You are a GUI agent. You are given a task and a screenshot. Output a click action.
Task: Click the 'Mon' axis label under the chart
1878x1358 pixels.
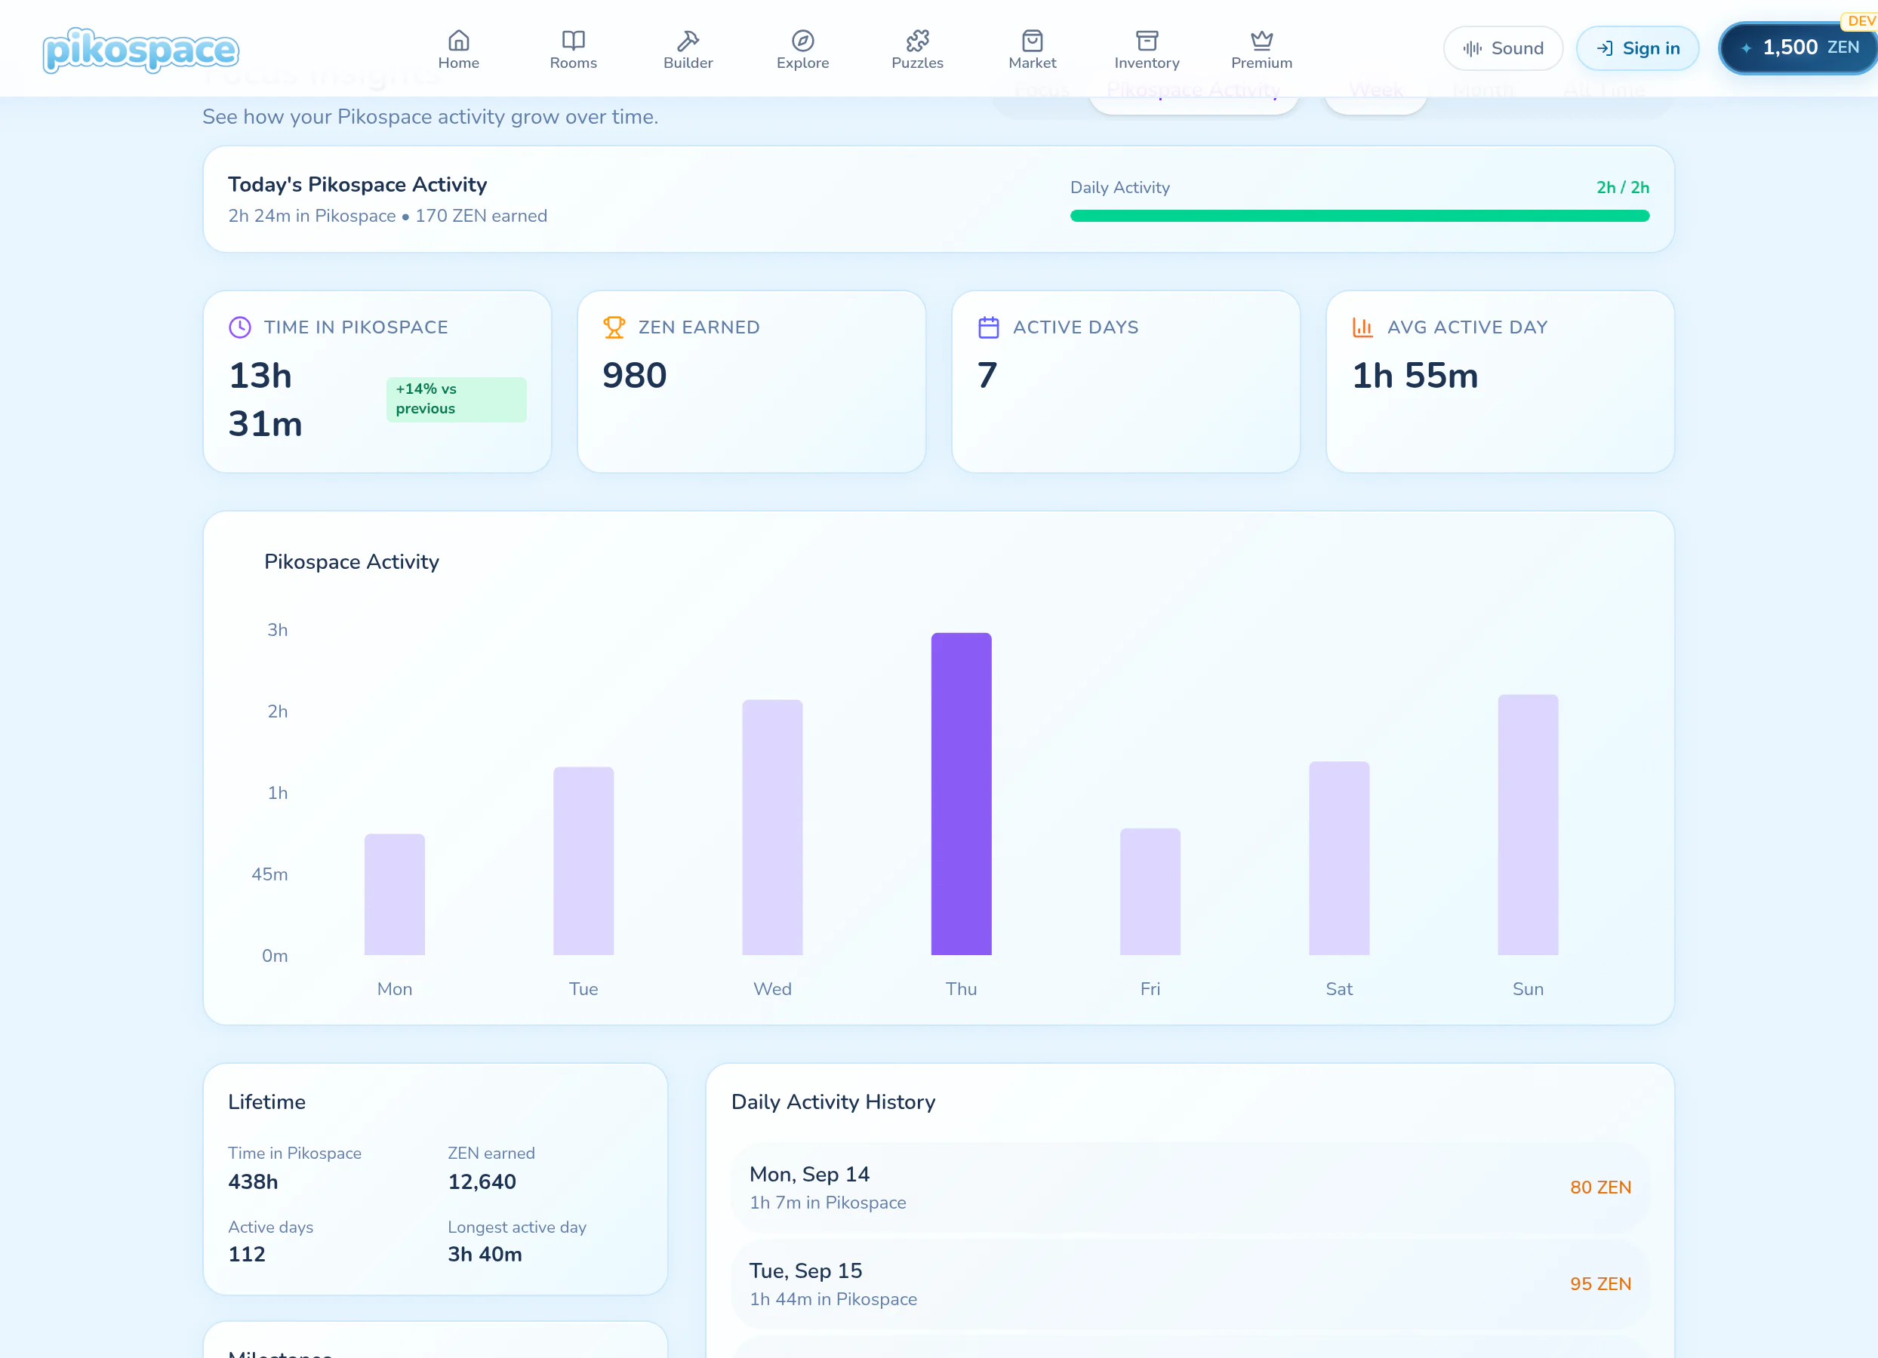click(x=394, y=989)
